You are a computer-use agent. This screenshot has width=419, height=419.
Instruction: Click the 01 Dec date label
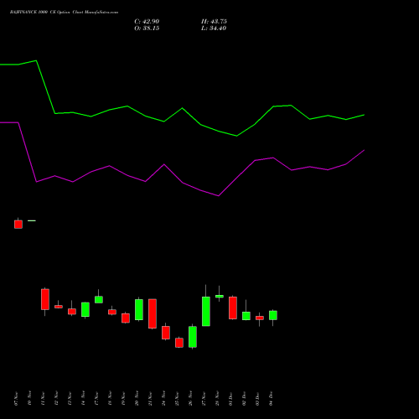point(230,398)
